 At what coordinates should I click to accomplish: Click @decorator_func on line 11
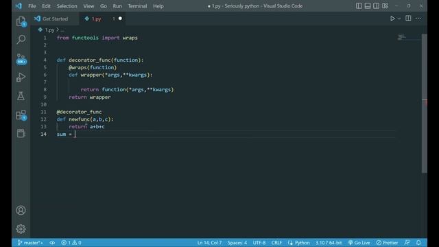pyautogui.click(x=79, y=112)
